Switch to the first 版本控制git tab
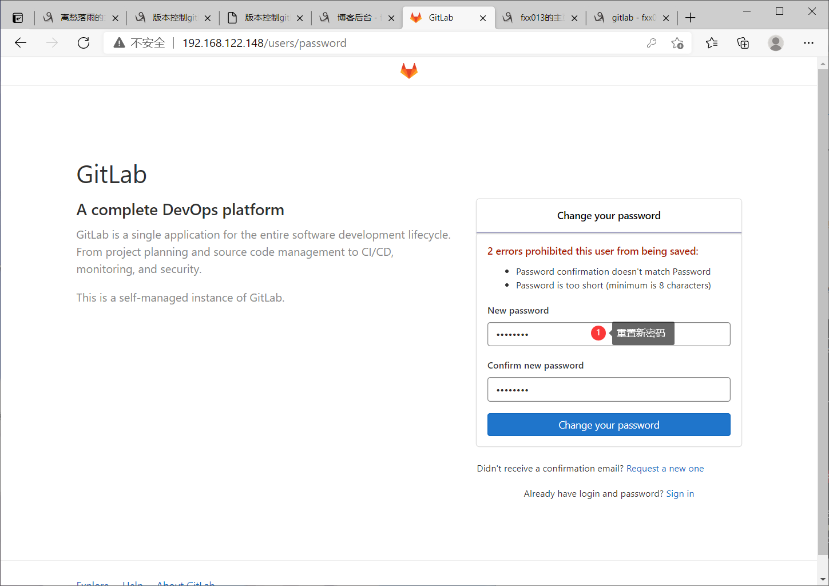The width and height of the screenshot is (829, 586). [x=172, y=18]
